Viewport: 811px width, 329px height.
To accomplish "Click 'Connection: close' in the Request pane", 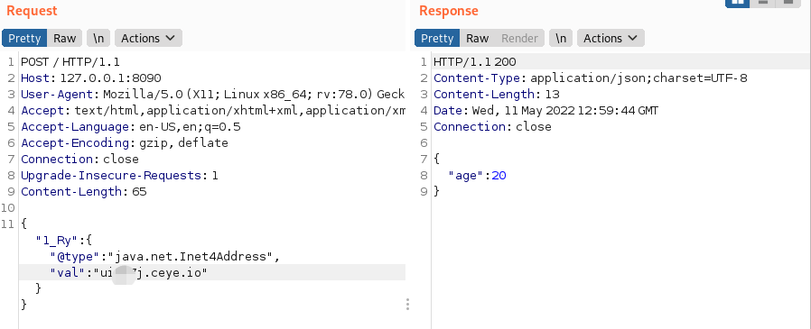I will (79, 159).
